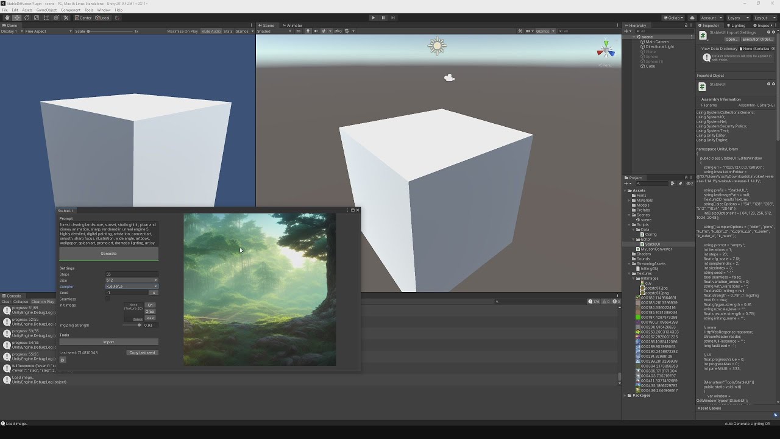Select the Hand tool in the toolbar
Screen dimensions: 780x439
[x=7, y=18]
